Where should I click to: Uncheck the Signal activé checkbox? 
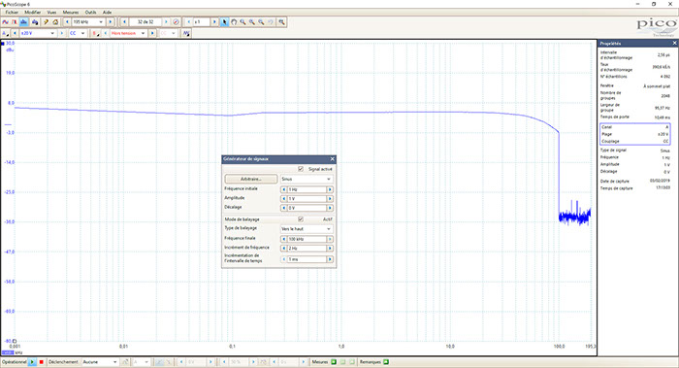301,169
